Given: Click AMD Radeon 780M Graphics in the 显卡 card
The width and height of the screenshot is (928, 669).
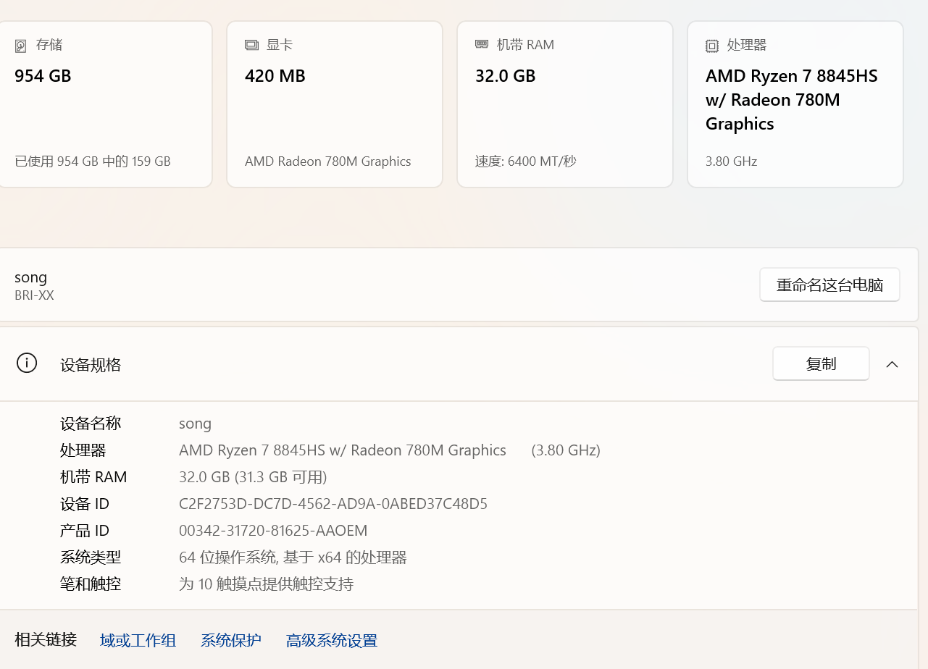Looking at the screenshot, I should pyautogui.click(x=328, y=161).
